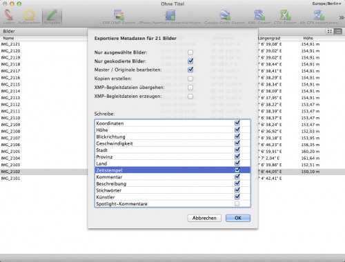Uncheck Nur geokodierte Bilder

point(190,61)
